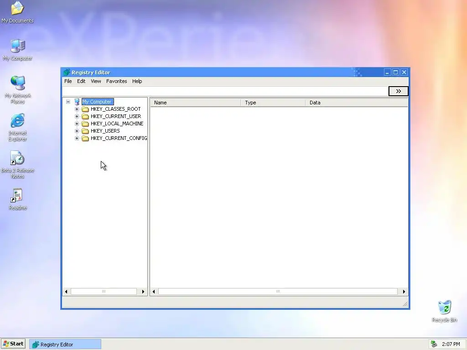Image resolution: width=467 pixels, height=350 pixels.
Task: Click tree pane right scroll arrow
Action: click(x=143, y=292)
